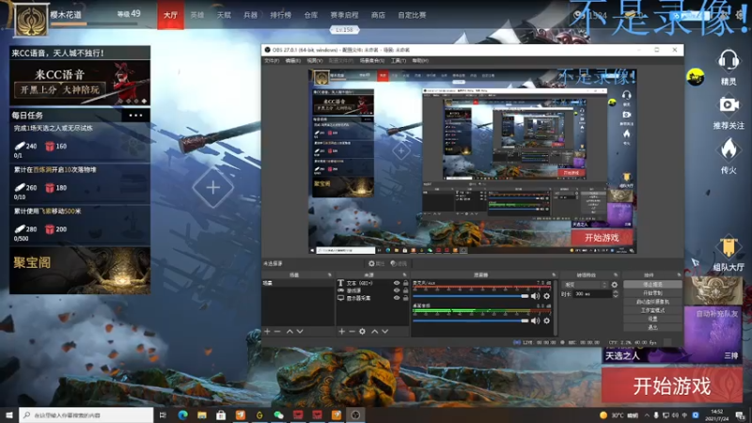Select the display capture source row
Screen dimensions: 752x423
pos(372,298)
